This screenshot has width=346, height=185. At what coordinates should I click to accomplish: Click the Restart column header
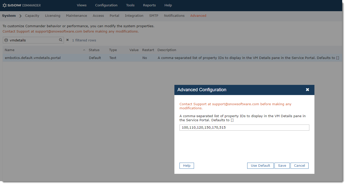tap(148, 50)
